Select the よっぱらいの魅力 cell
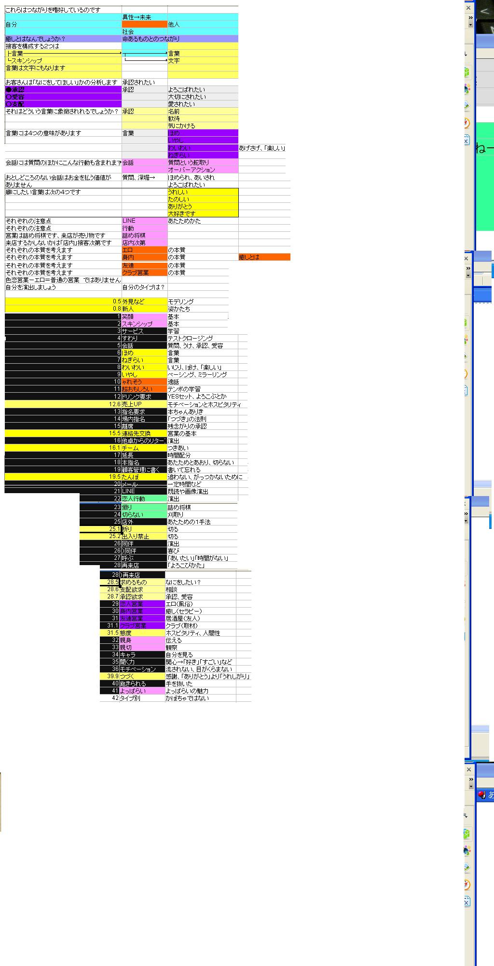 point(201,691)
